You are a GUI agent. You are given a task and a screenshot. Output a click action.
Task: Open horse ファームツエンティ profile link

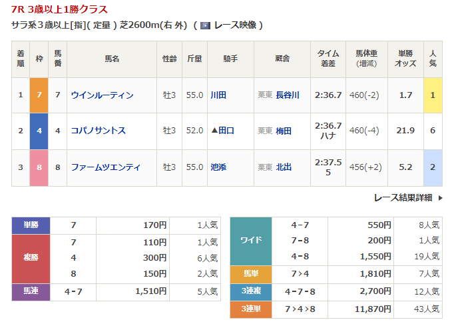[x=105, y=167]
